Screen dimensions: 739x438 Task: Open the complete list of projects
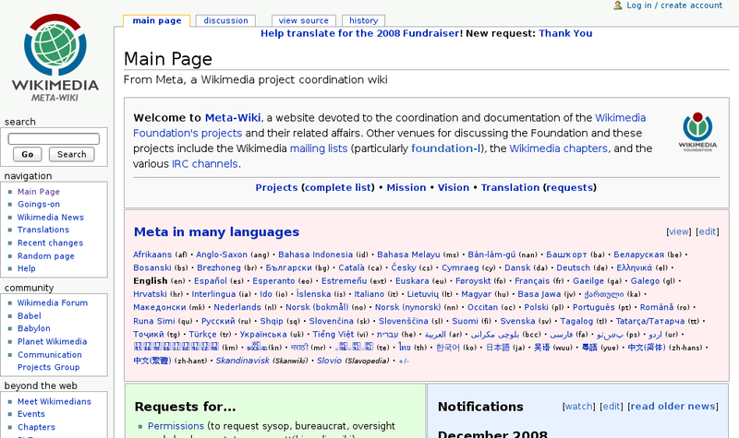point(338,187)
